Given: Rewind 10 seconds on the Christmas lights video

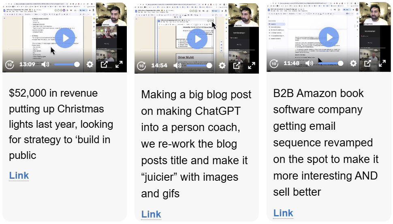Looking at the screenshot, I should (9, 64).
